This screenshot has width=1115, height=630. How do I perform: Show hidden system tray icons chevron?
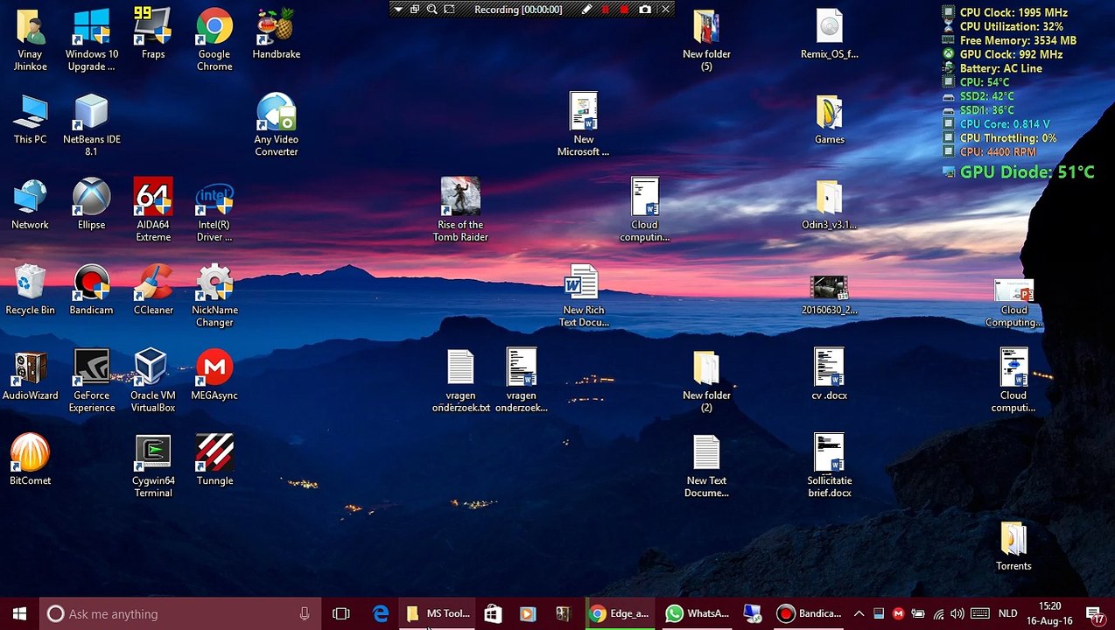click(859, 614)
